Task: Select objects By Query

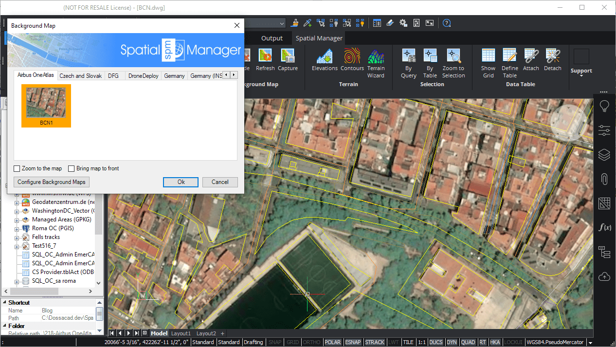Action: tap(409, 63)
